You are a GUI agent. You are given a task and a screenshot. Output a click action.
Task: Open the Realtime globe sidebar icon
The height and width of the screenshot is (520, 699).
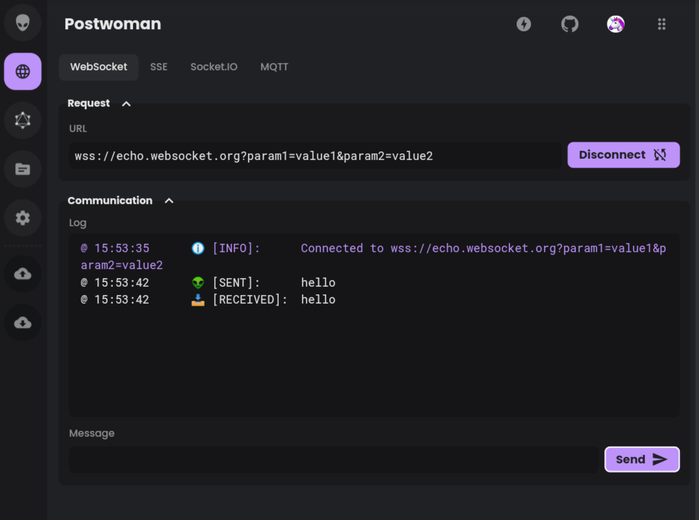click(23, 71)
